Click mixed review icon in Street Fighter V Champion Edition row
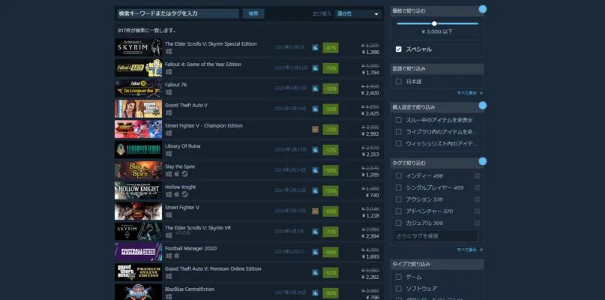The width and height of the screenshot is (605, 300). (x=315, y=129)
